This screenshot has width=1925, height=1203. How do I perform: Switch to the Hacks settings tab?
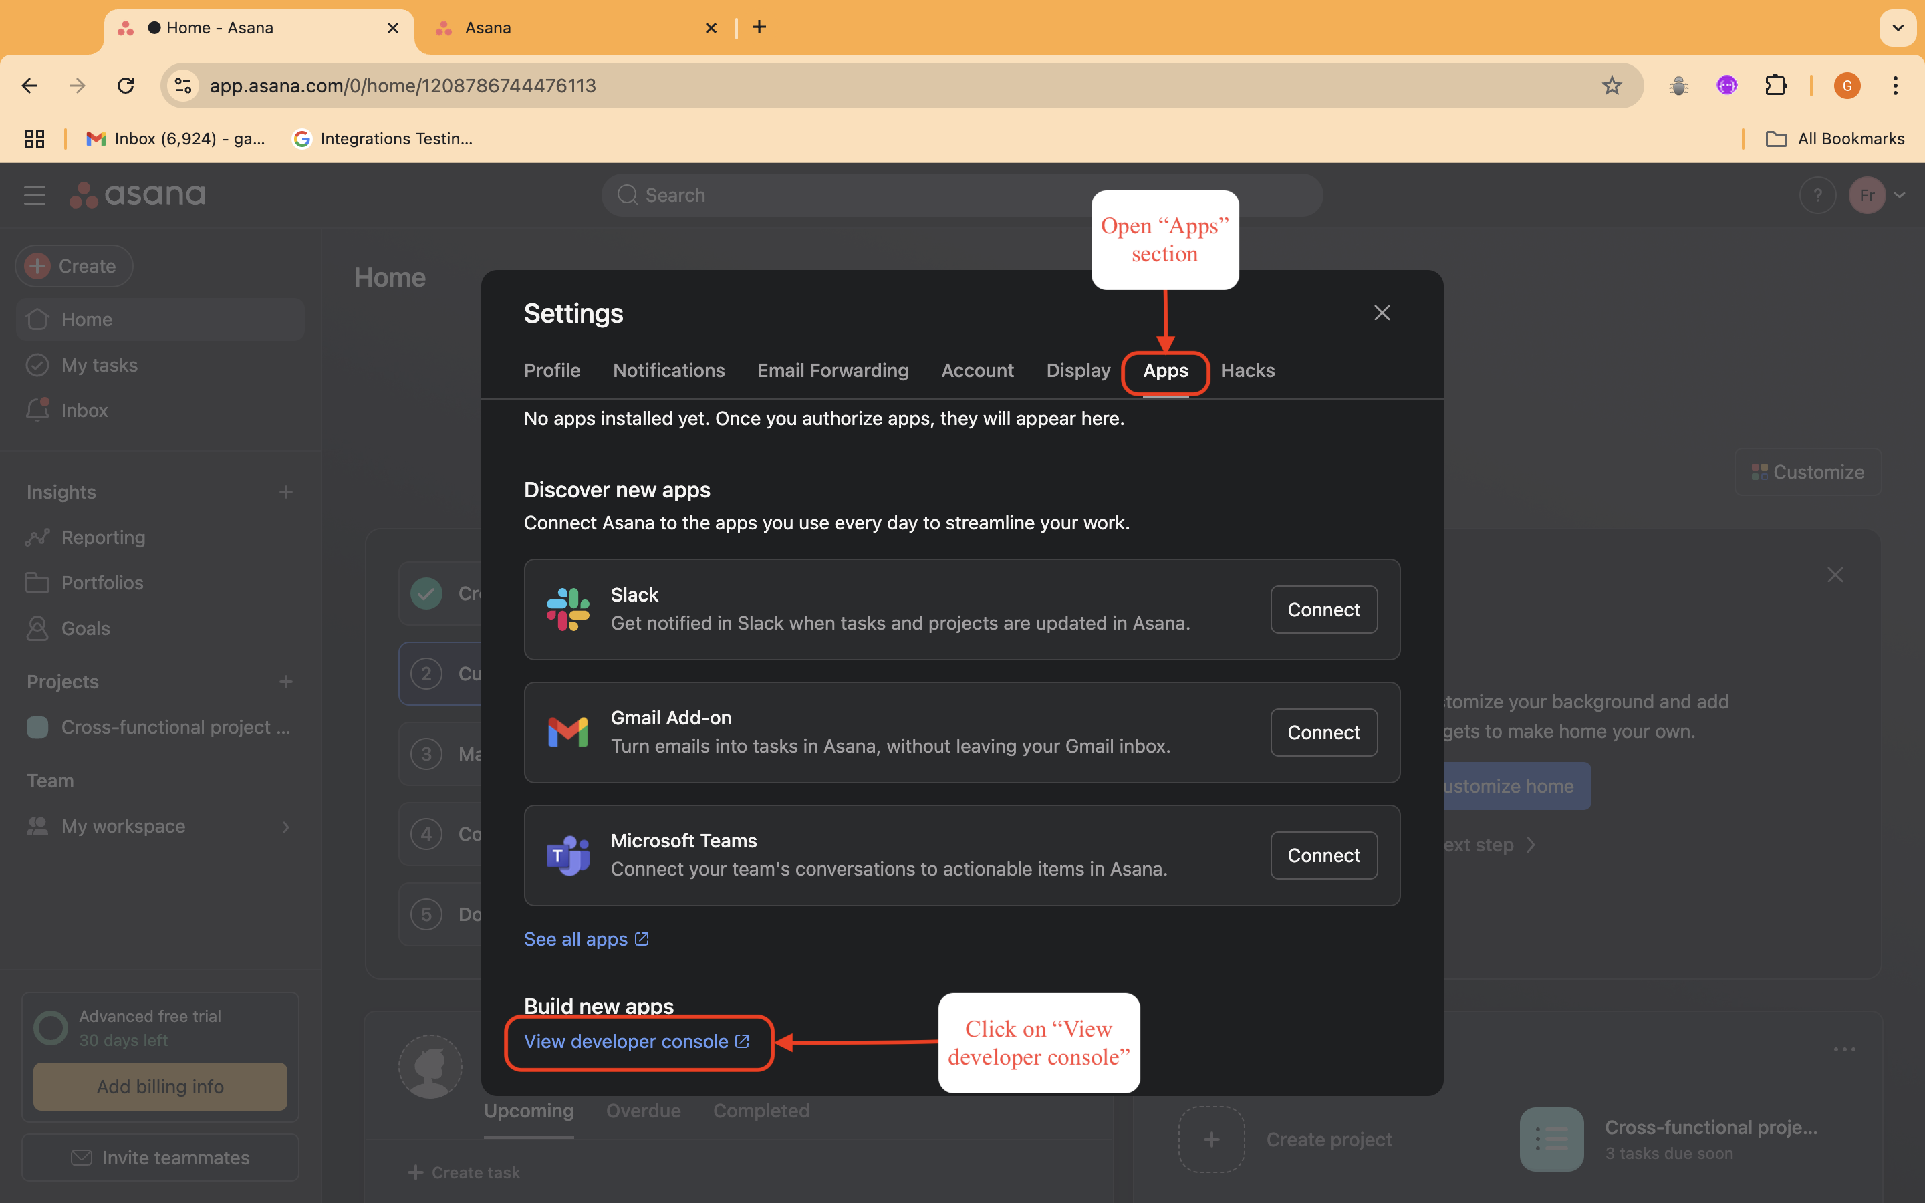click(x=1247, y=370)
